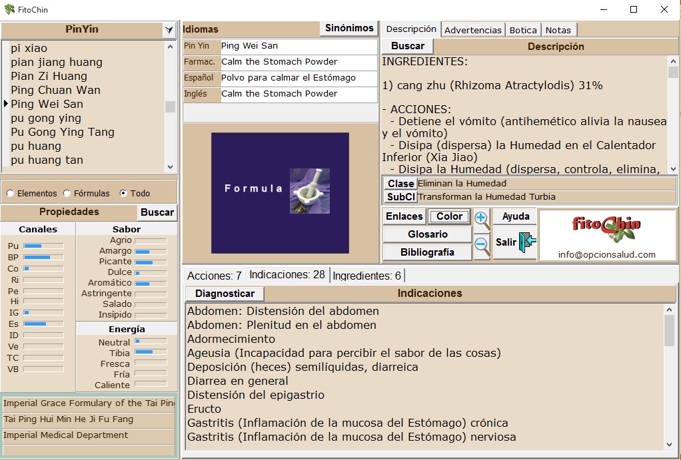Open the Glosario button
Viewport: 681px width, 460px height.
pyautogui.click(x=427, y=234)
